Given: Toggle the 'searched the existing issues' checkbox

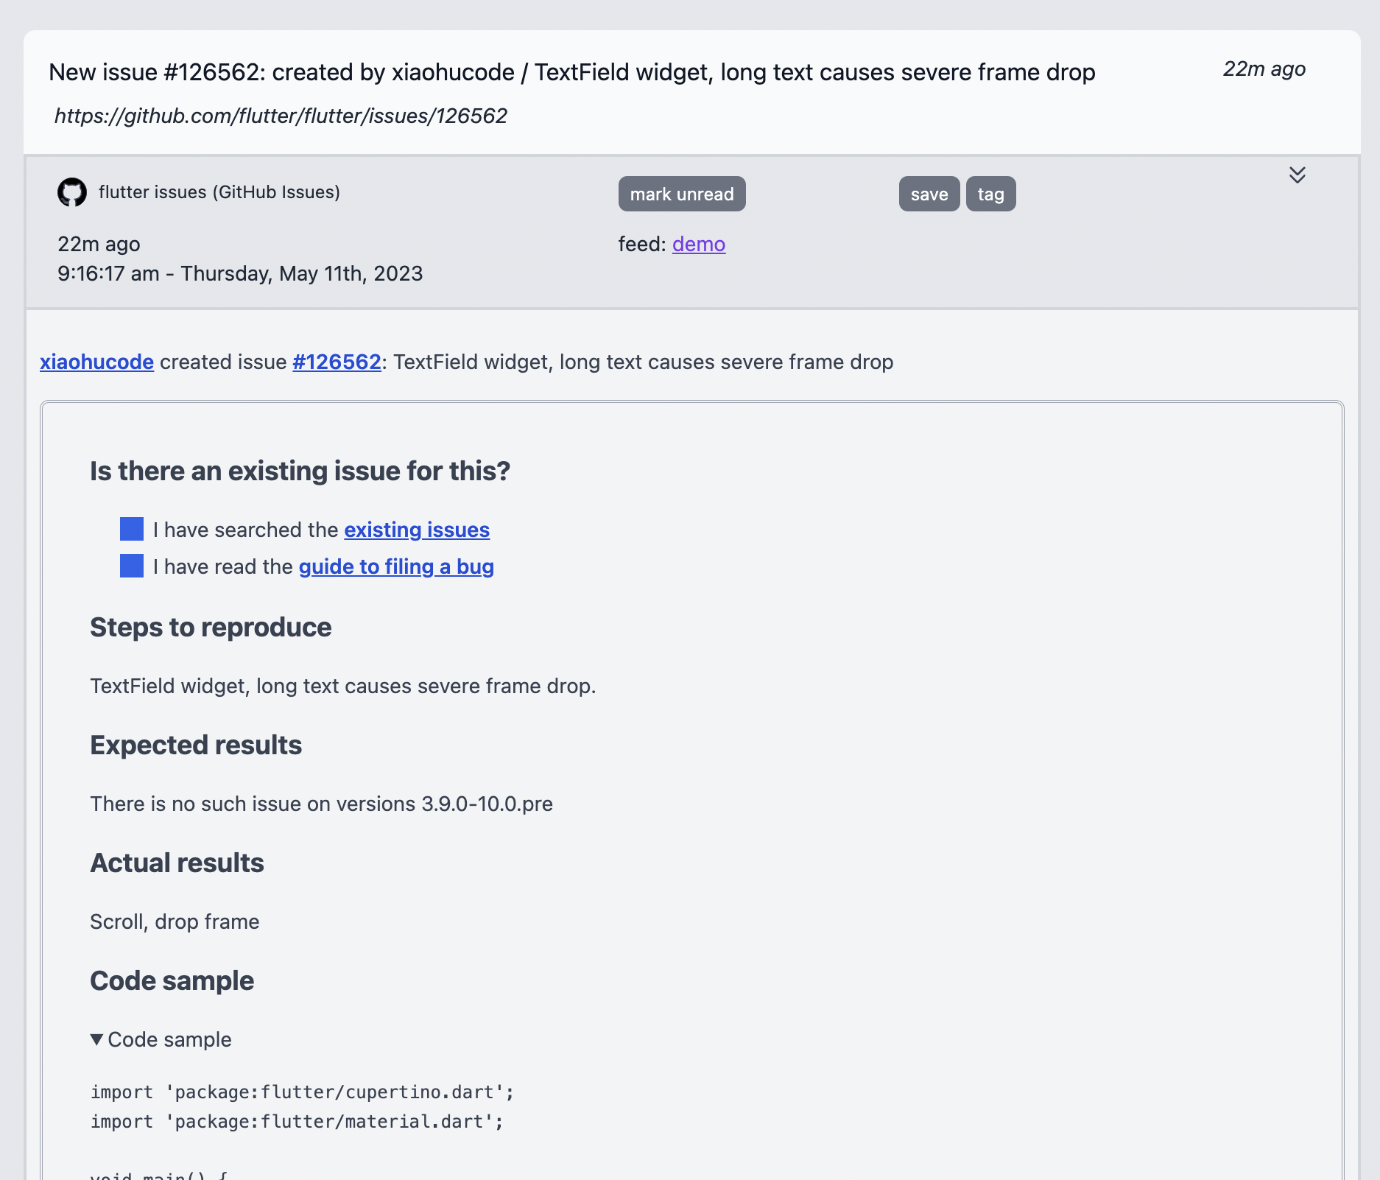Looking at the screenshot, I should pos(132,529).
